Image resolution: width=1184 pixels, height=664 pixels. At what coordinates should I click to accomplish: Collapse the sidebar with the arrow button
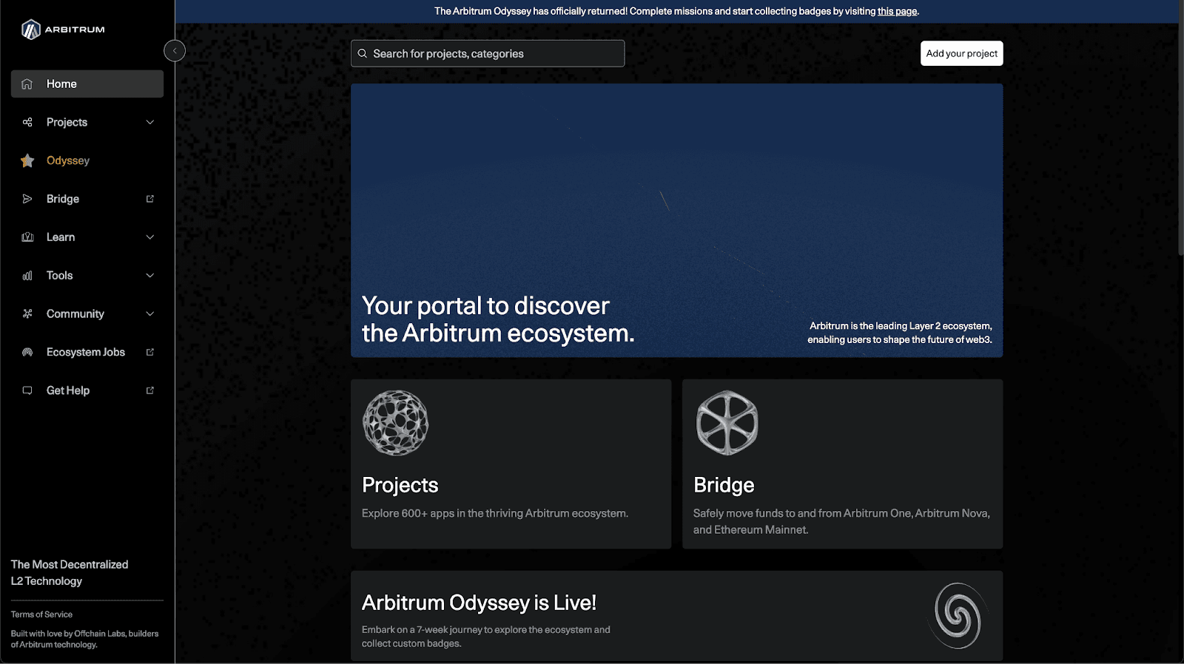(175, 51)
